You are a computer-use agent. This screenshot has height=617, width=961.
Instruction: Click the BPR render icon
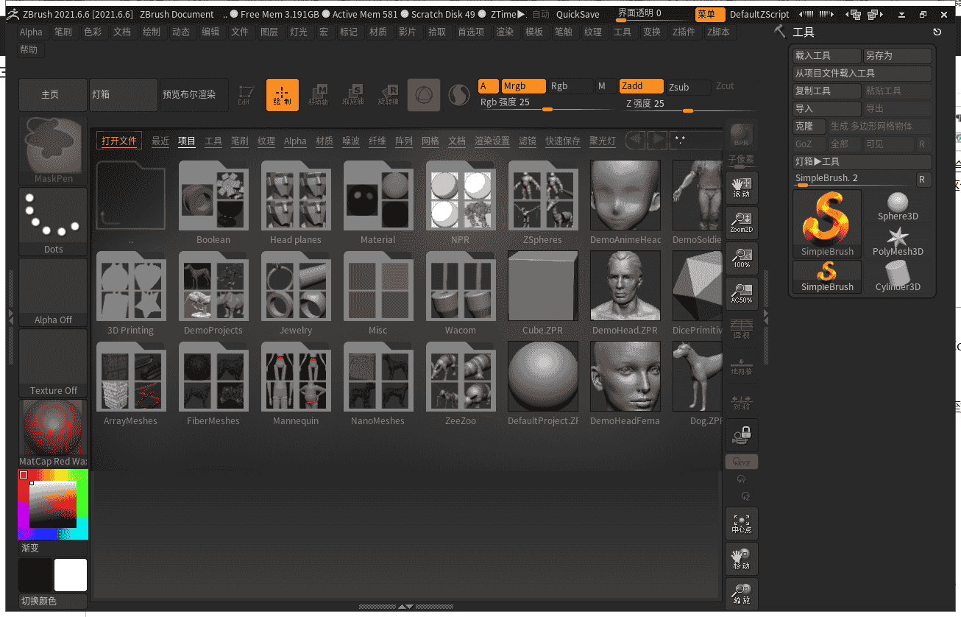tap(741, 133)
